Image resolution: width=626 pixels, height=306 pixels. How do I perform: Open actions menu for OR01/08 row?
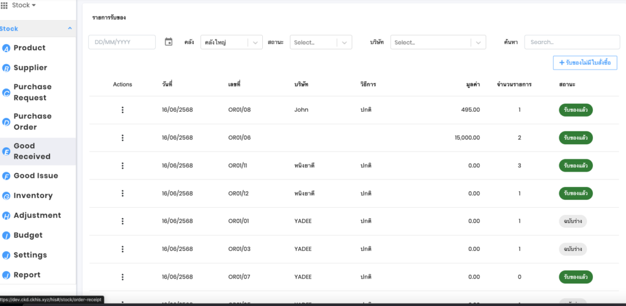(122, 110)
